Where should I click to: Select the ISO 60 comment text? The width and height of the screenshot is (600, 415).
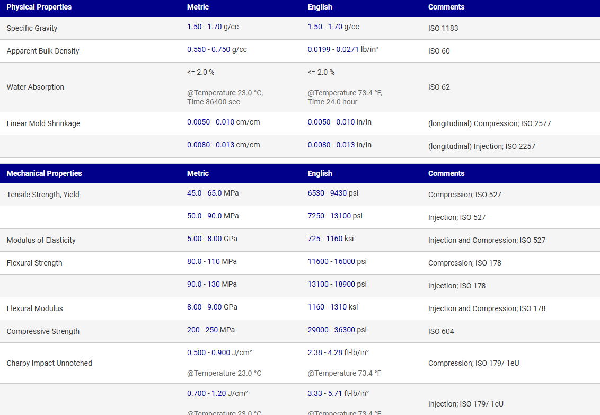pos(439,51)
